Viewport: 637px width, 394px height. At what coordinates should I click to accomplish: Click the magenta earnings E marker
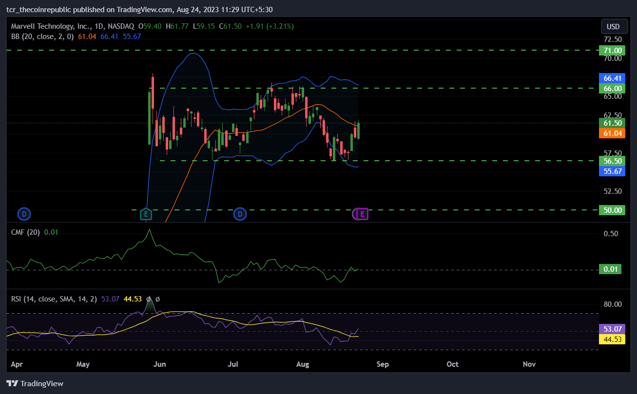click(362, 213)
